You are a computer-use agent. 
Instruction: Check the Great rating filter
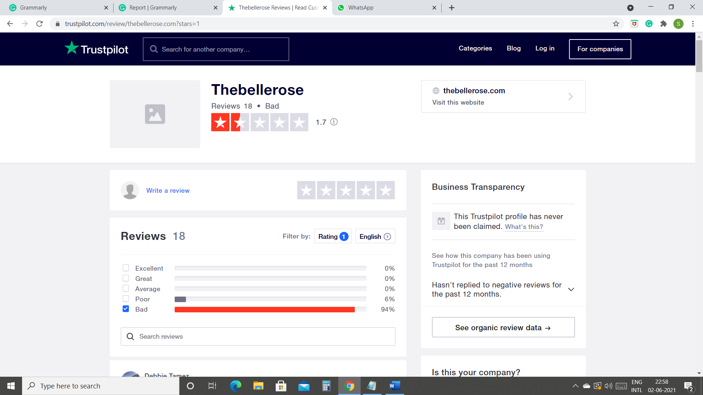click(x=126, y=278)
